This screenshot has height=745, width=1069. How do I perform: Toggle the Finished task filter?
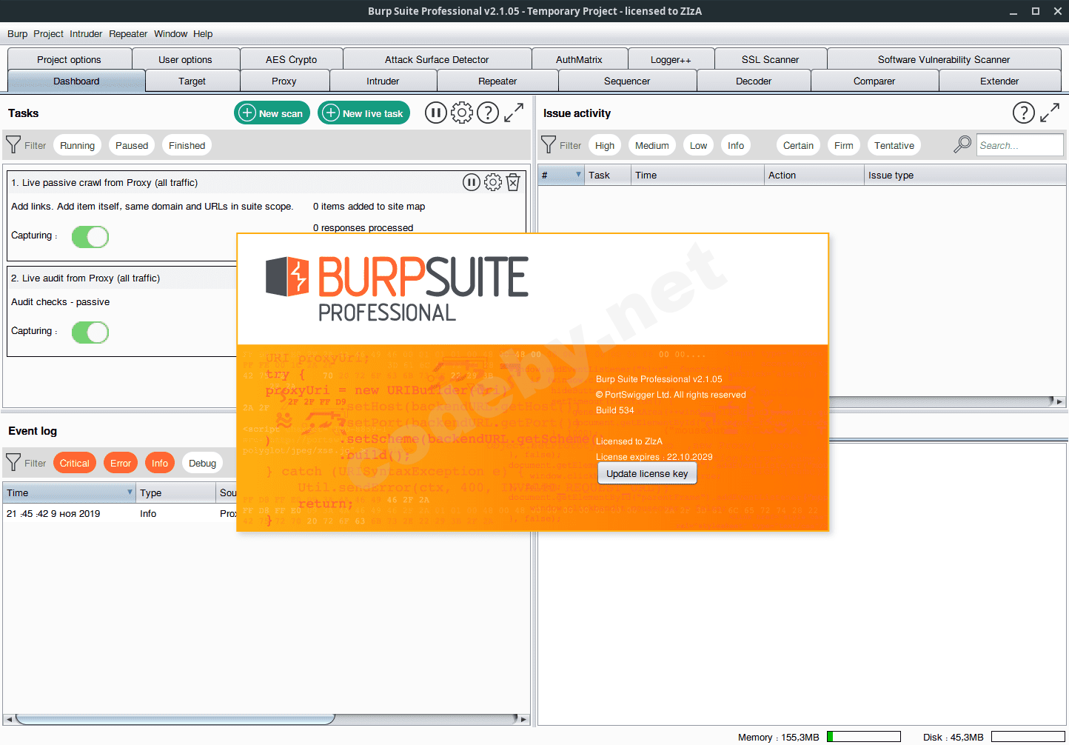tap(187, 145)
